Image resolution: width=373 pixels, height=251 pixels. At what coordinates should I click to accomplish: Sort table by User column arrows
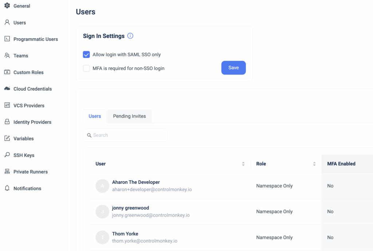[243, 164]
